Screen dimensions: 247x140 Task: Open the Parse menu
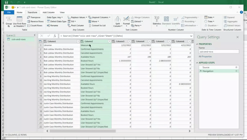[136, 26]
